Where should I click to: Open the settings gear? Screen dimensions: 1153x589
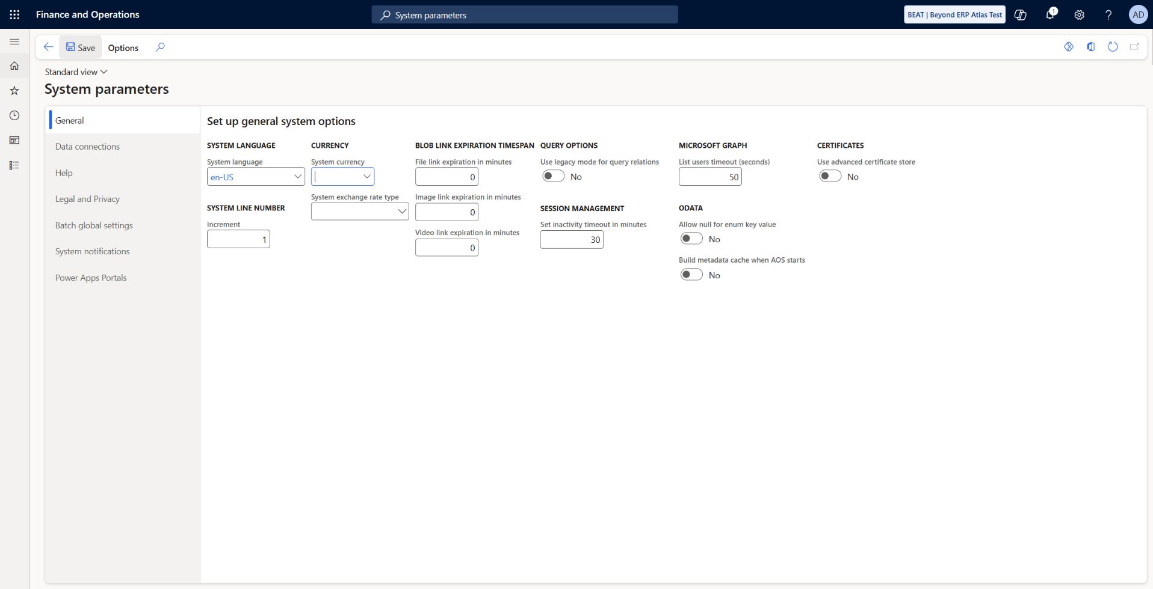coord(1079,14)
